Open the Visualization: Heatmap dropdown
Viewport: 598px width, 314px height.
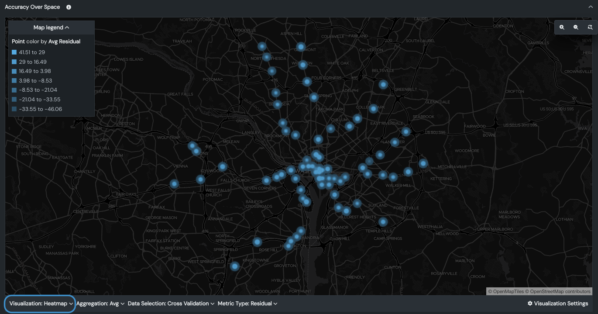click(x=41, y=304)
